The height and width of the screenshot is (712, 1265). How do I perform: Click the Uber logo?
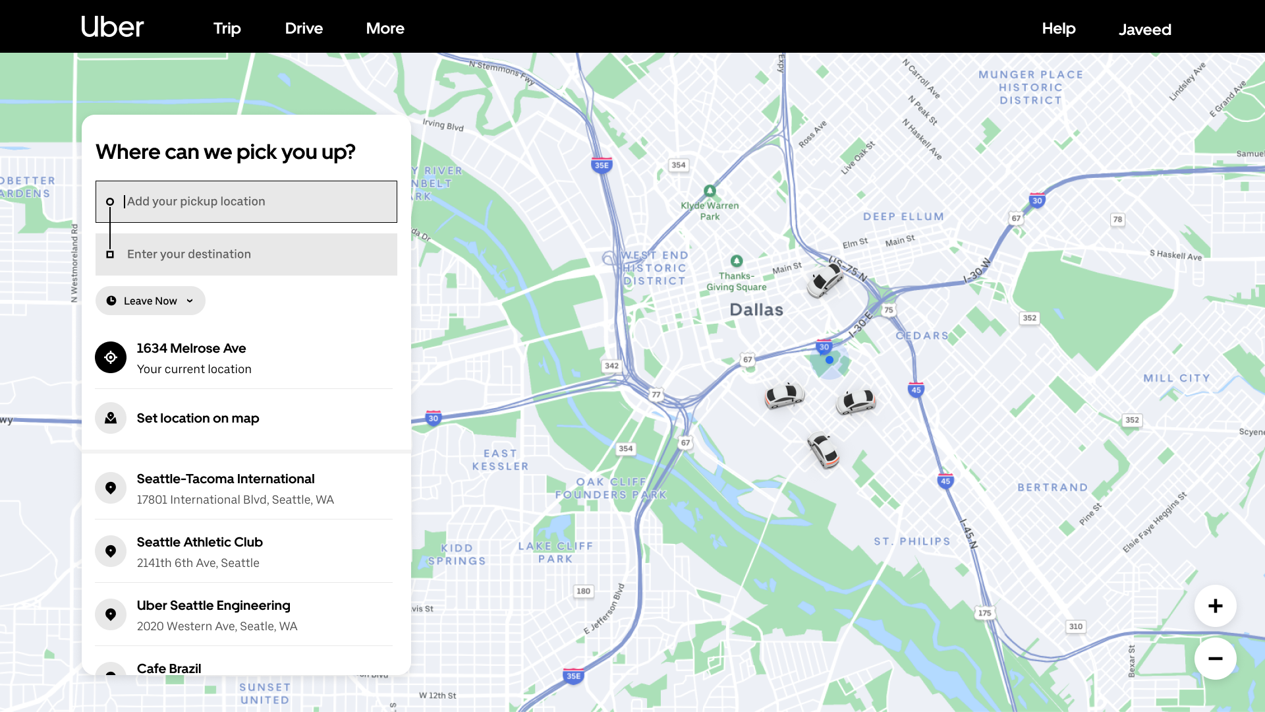pos(112,27)
